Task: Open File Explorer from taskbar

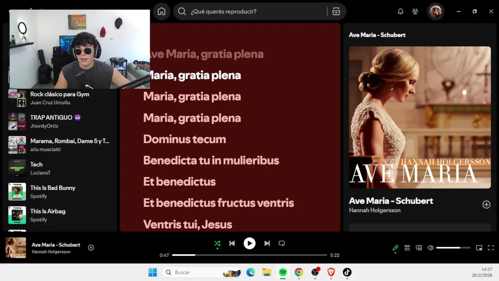Action: pos(267,272)
